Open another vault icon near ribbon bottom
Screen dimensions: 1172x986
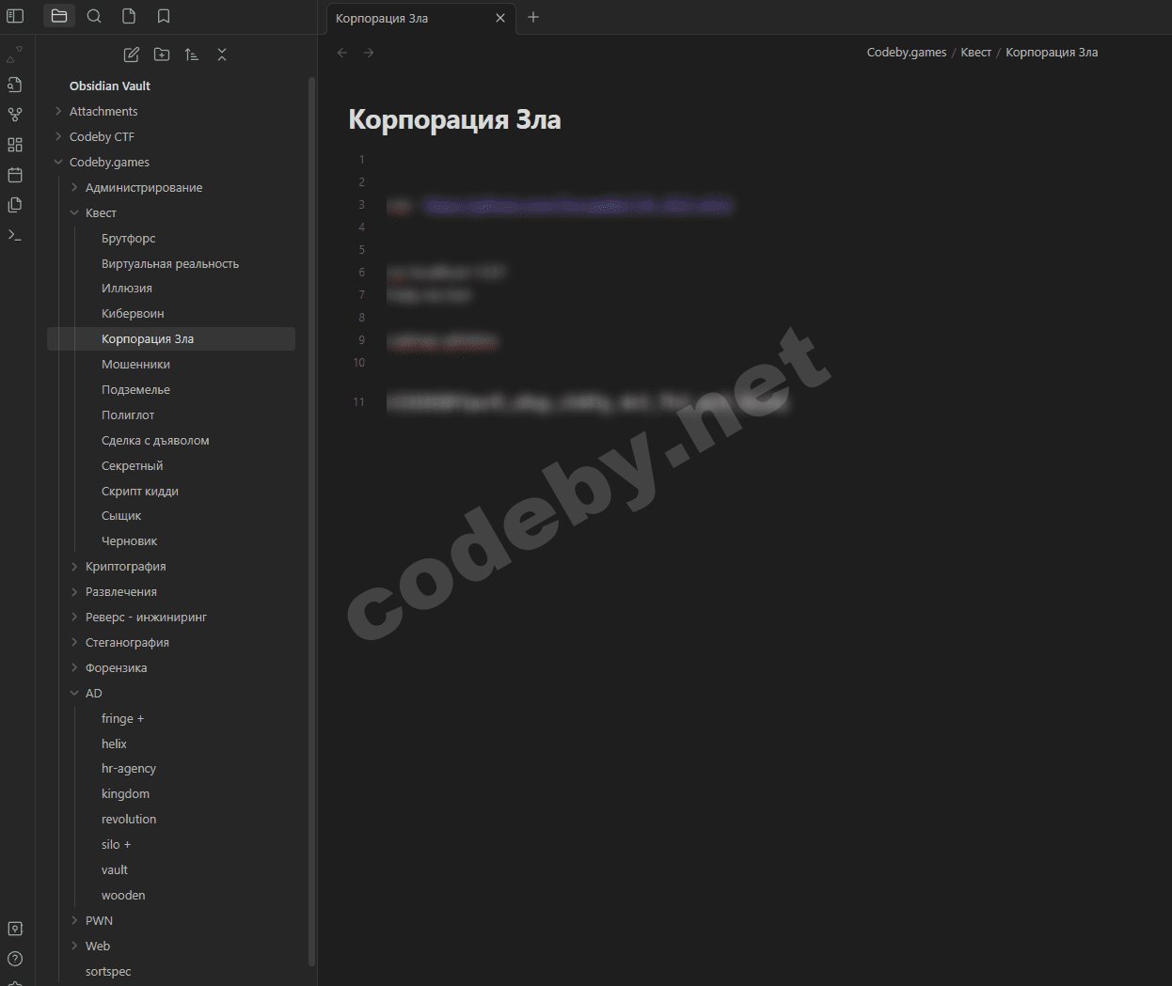pyautogui.click(x=15, y=929)
